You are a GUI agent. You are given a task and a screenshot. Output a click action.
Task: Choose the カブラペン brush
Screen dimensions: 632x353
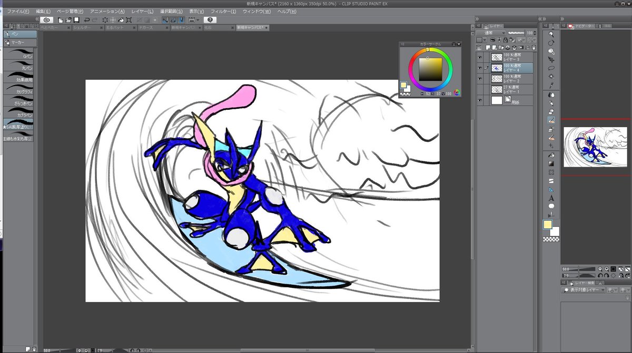[19, 113]
